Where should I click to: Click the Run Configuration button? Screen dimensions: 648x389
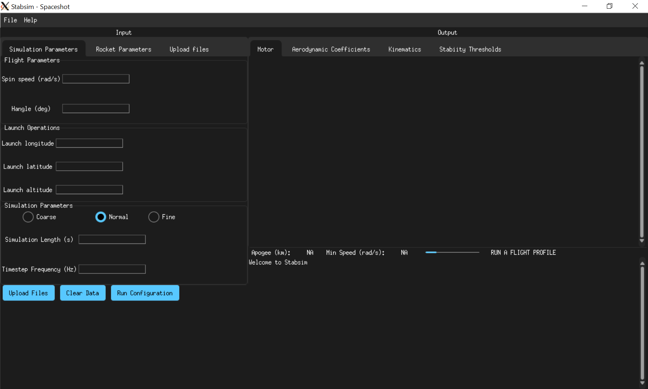click(x=145, y=293)
